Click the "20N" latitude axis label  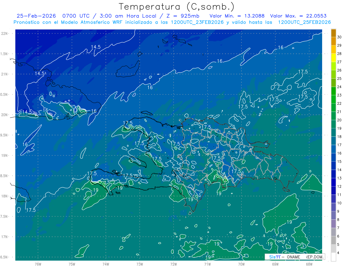5,115
